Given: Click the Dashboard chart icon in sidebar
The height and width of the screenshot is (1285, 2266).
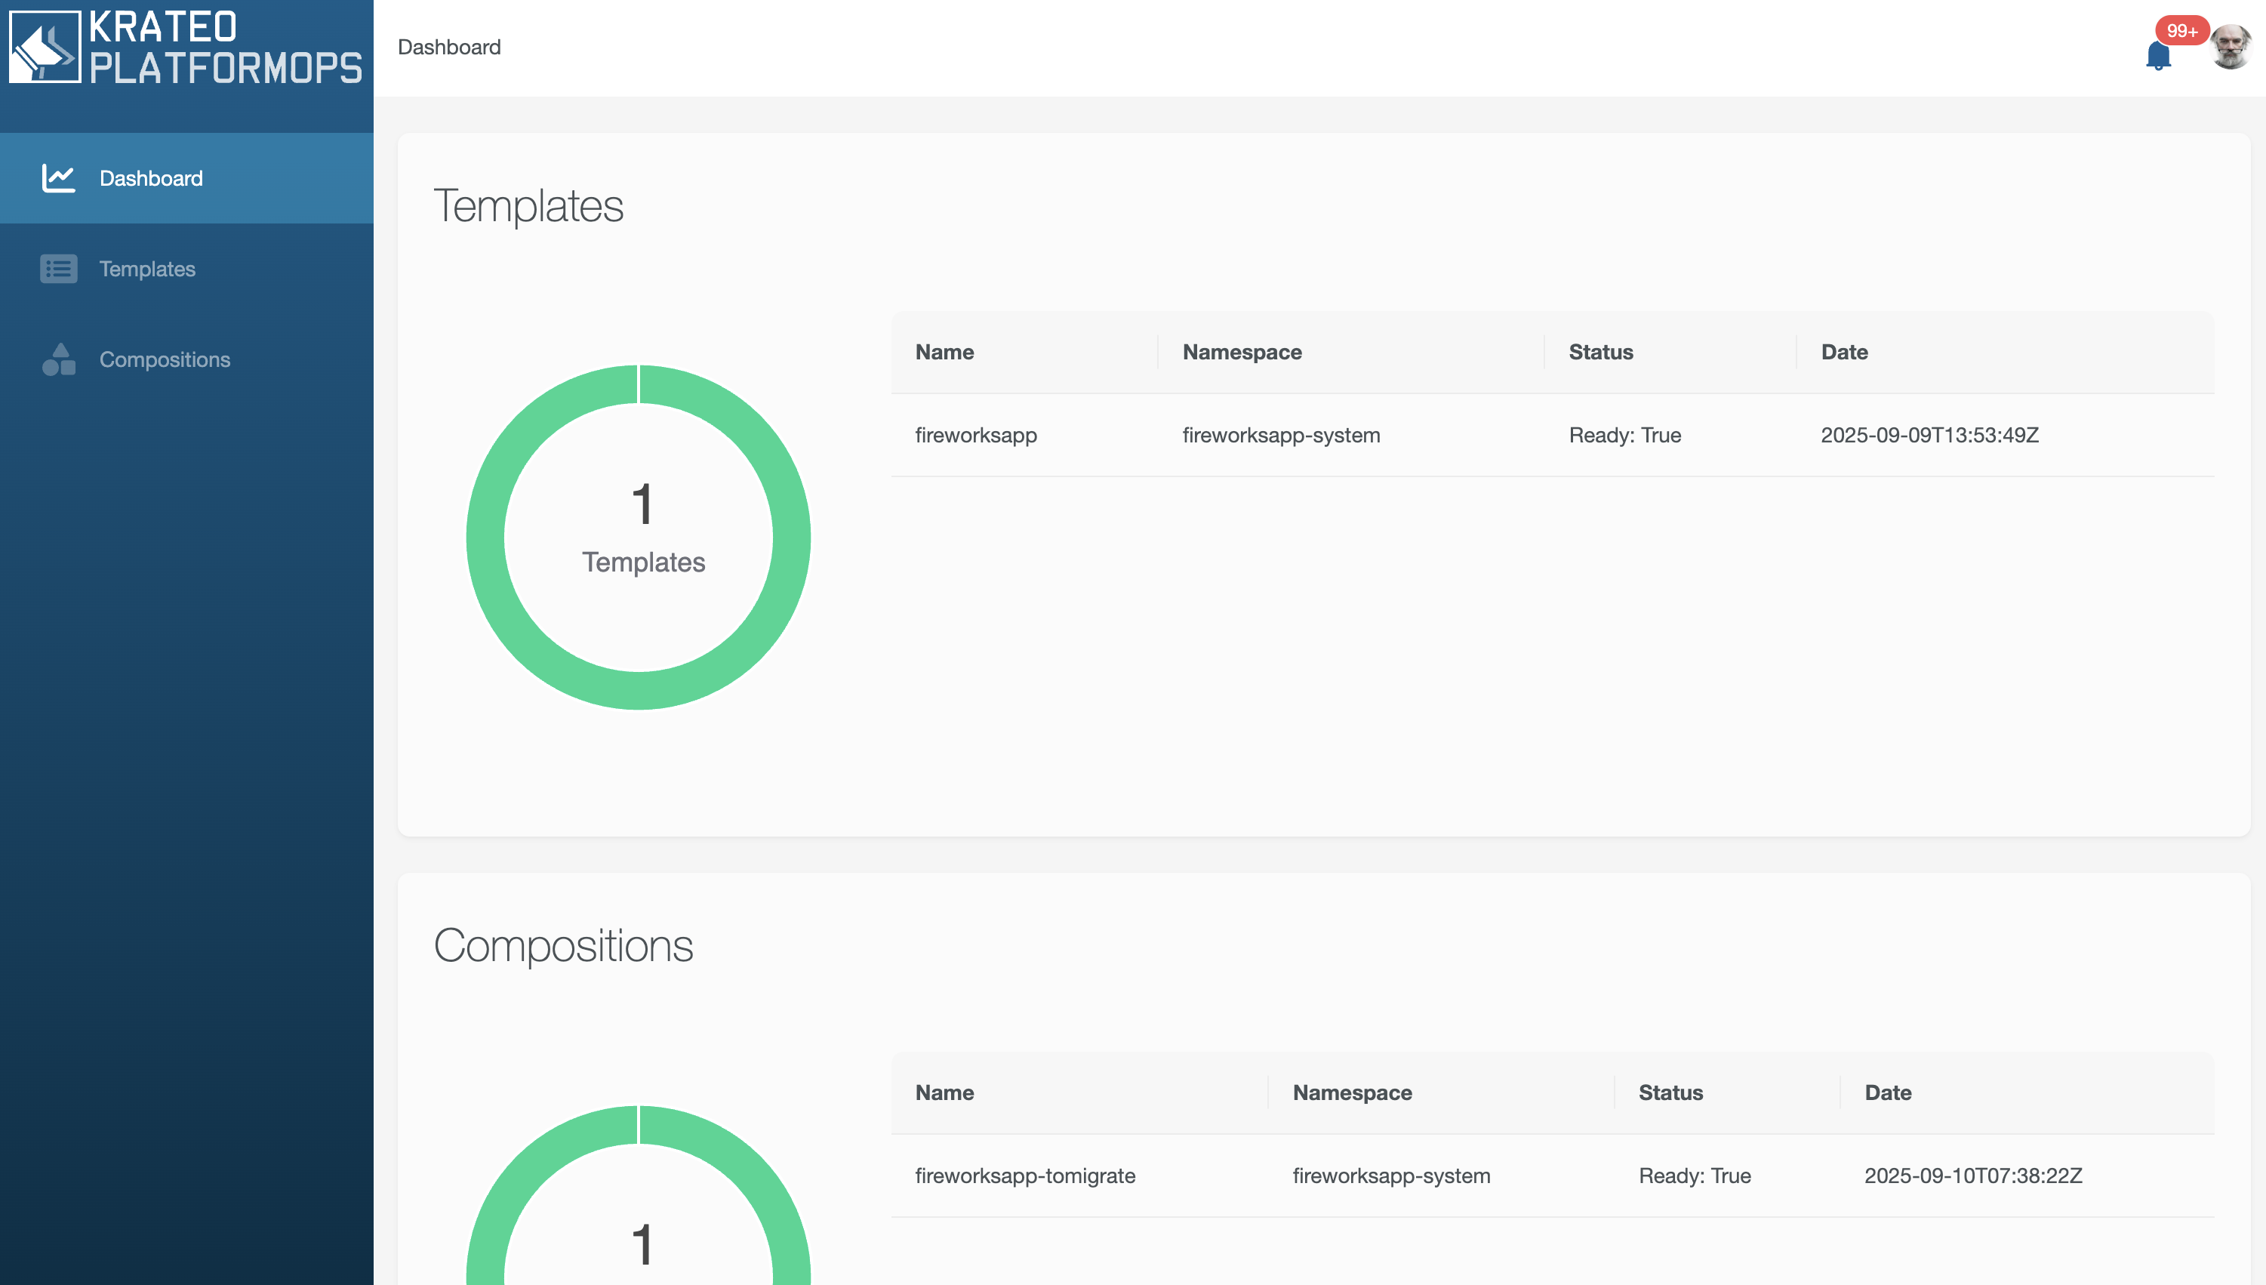Looking at the screenshot, I should 58,178.
